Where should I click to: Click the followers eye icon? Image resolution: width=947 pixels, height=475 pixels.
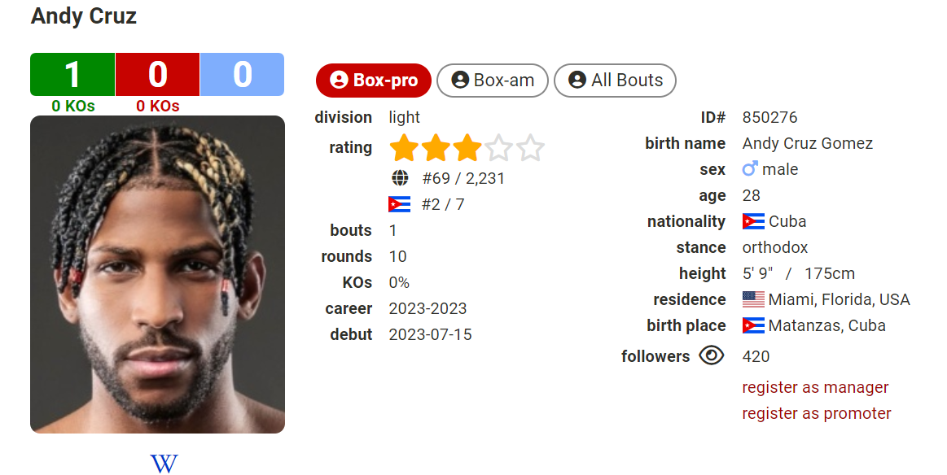pos(712,355)
